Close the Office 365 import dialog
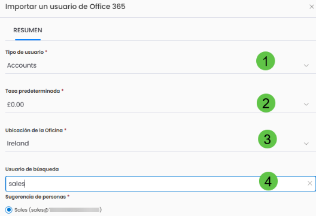 coord(312,7)
